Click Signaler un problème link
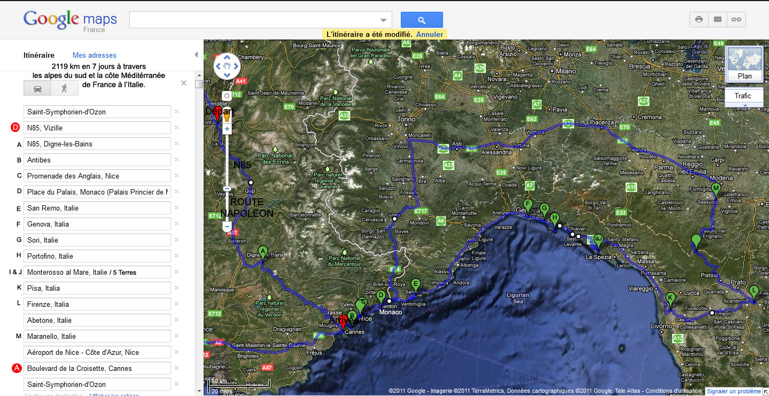 point(734,392)
